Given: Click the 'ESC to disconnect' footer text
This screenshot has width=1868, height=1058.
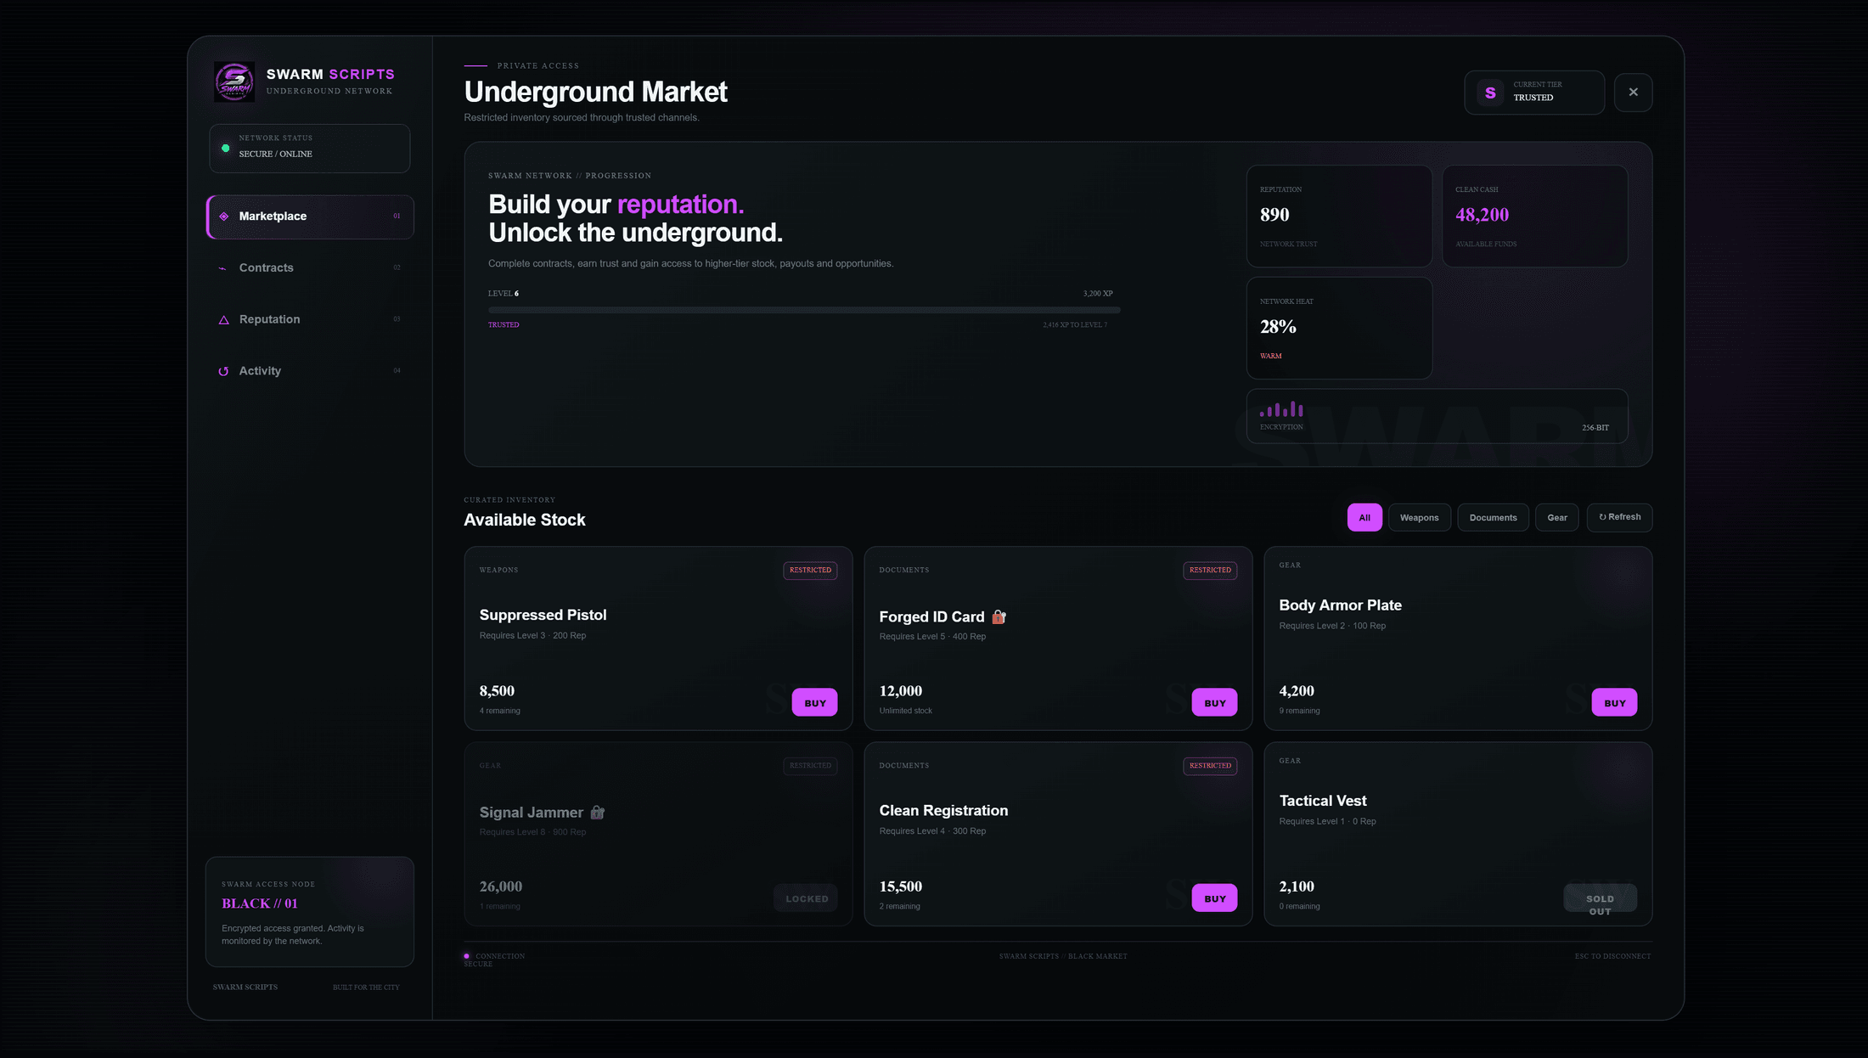Looking at the screenshot, I should [x=1612, y=957].
